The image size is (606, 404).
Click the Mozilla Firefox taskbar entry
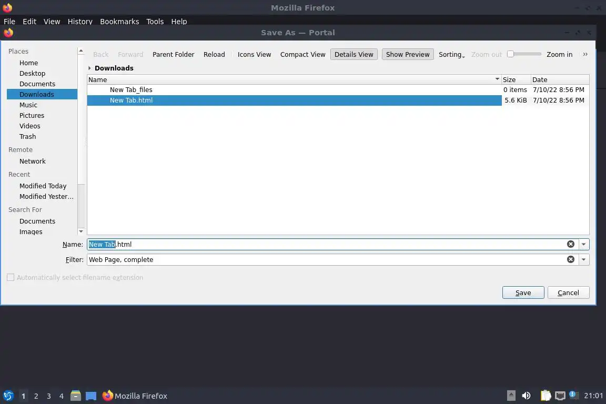135,396
